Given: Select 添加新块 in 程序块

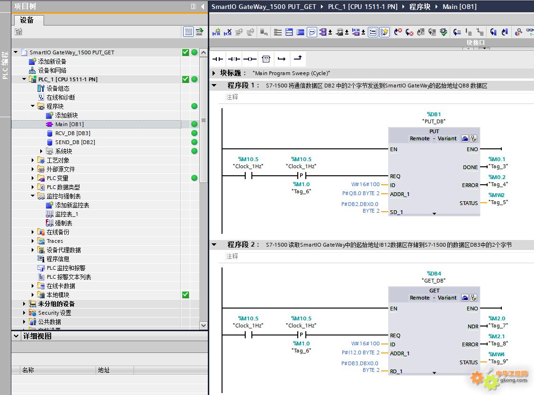Looking at the screenshot, I should click(x=66, y=115).
